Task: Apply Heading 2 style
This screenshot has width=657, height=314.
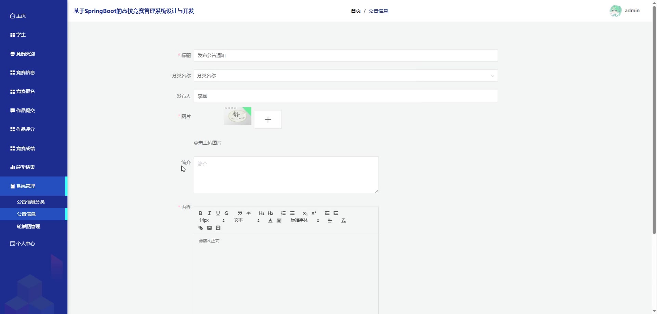Action: pyautogui.click(x=270, y=213)
